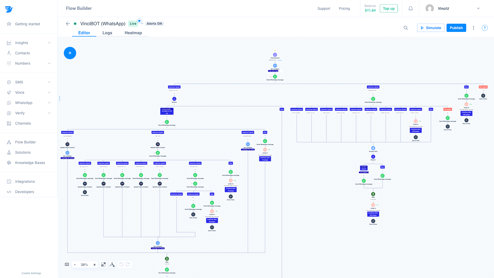Click the Omnichannel trigger node
The image size is (494, 278).
(275, 55)
